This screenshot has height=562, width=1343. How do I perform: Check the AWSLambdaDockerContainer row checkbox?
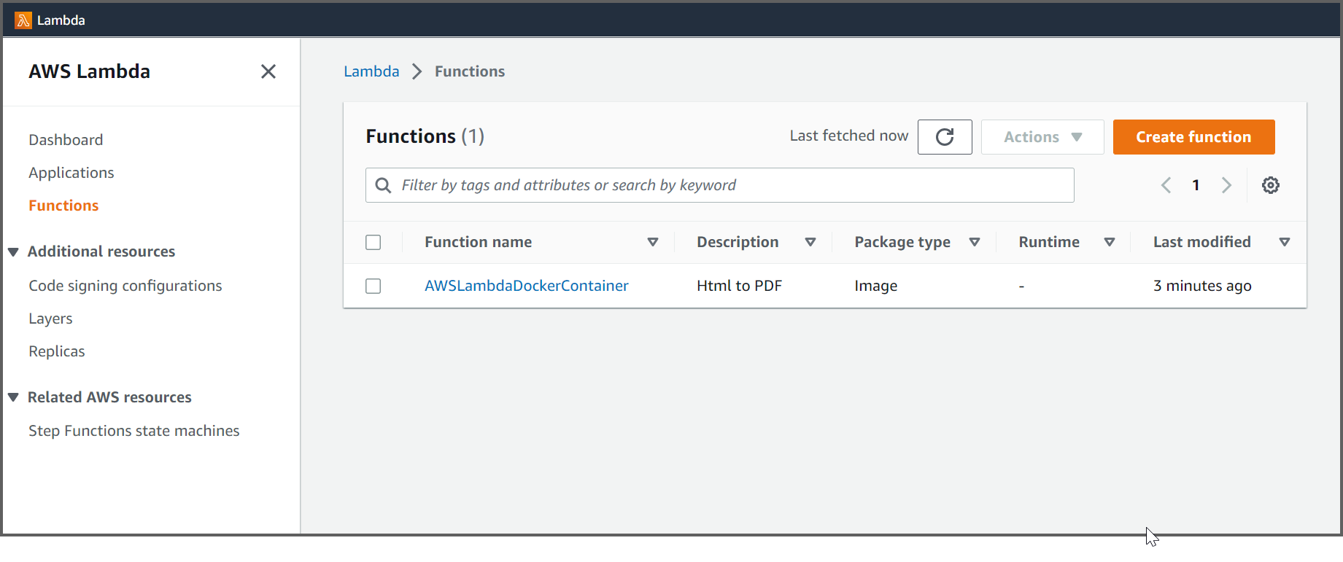click(x=374, y=286)
